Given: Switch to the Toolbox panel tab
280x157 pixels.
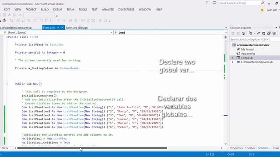Looking at the screenshot, I should pyautogui.click(x=250, y=148).
